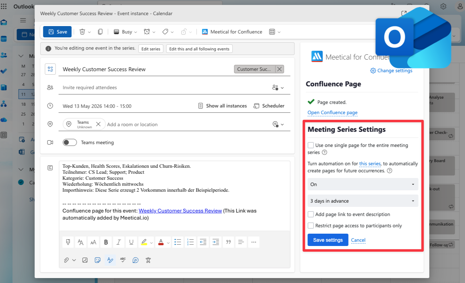
Task: Open the emoji sticker picker below the description
Action: pyautogui.click(x=97, y=260)
